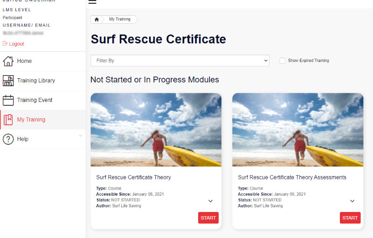This screenshot has height=238, width=373.
Task: Click the Training Event calendar icon
Action: click(x=8, y=100)
